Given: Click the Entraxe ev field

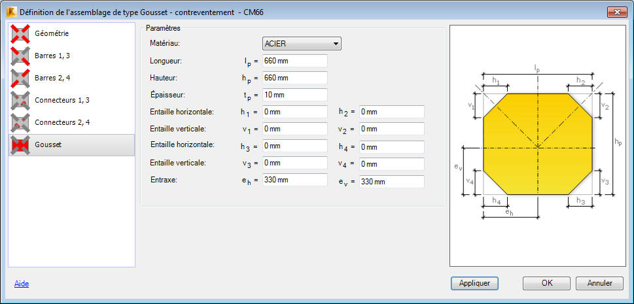Looking at the screenshot, I should point(392,182).
